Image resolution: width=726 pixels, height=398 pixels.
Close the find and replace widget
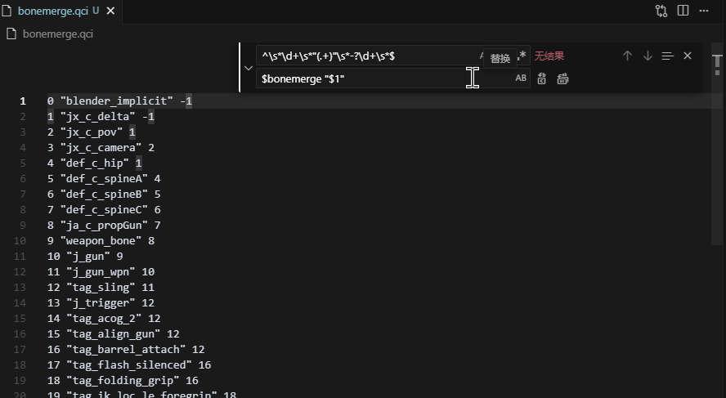[x=688, y=56]
